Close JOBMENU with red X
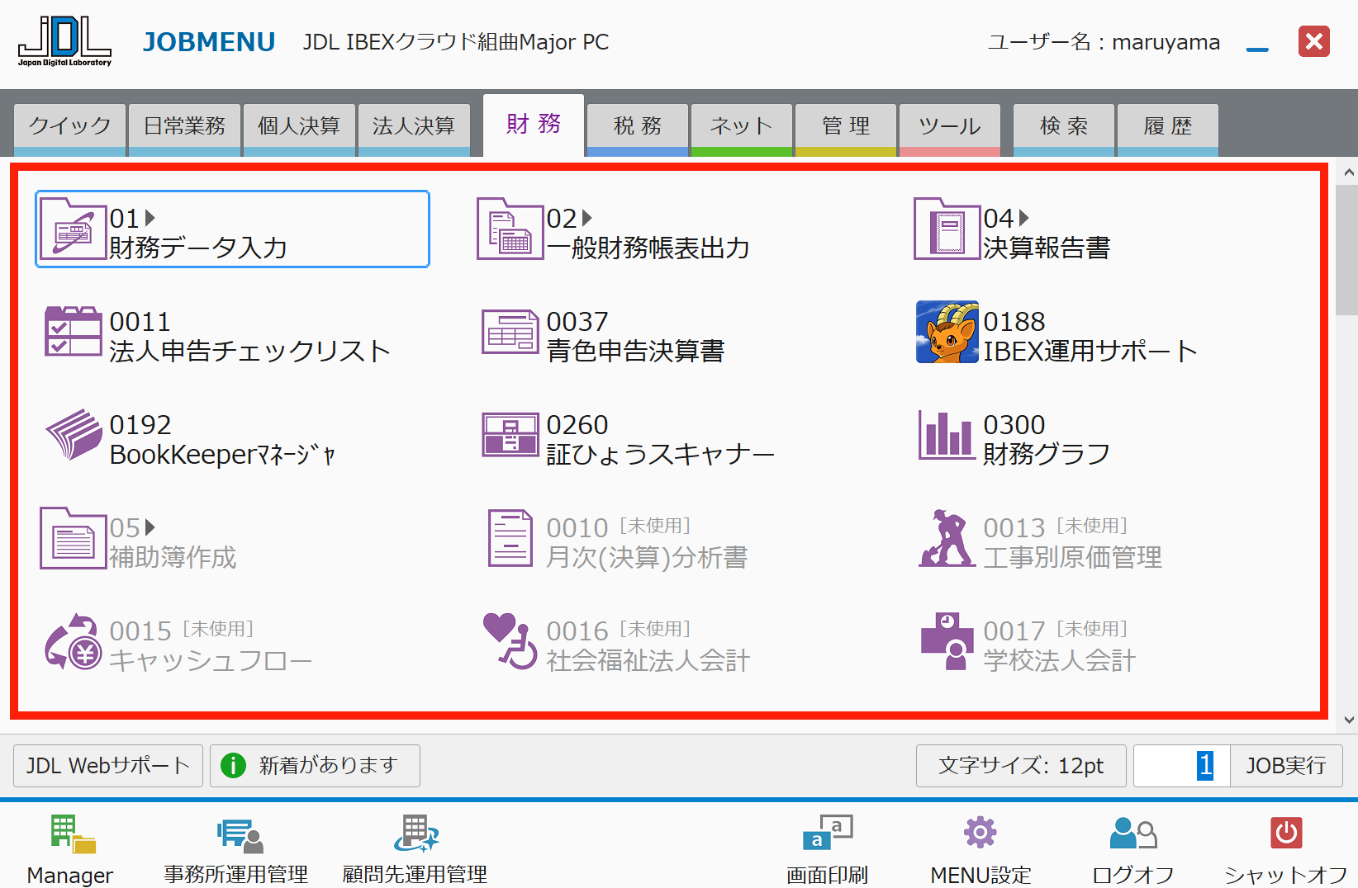 point(1313,41)
